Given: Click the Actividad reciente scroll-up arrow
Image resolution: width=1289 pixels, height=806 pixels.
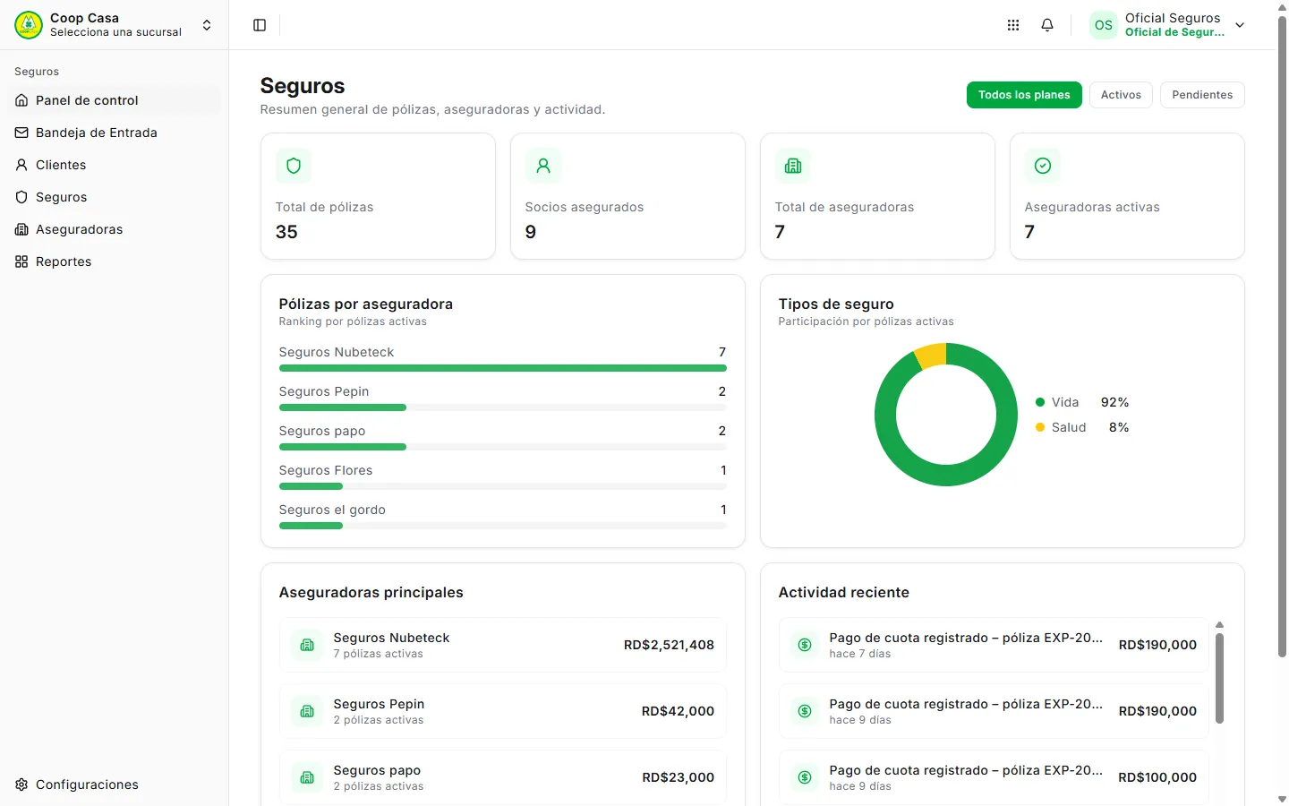Looking at the screenshot, I should click(1219, 625).
